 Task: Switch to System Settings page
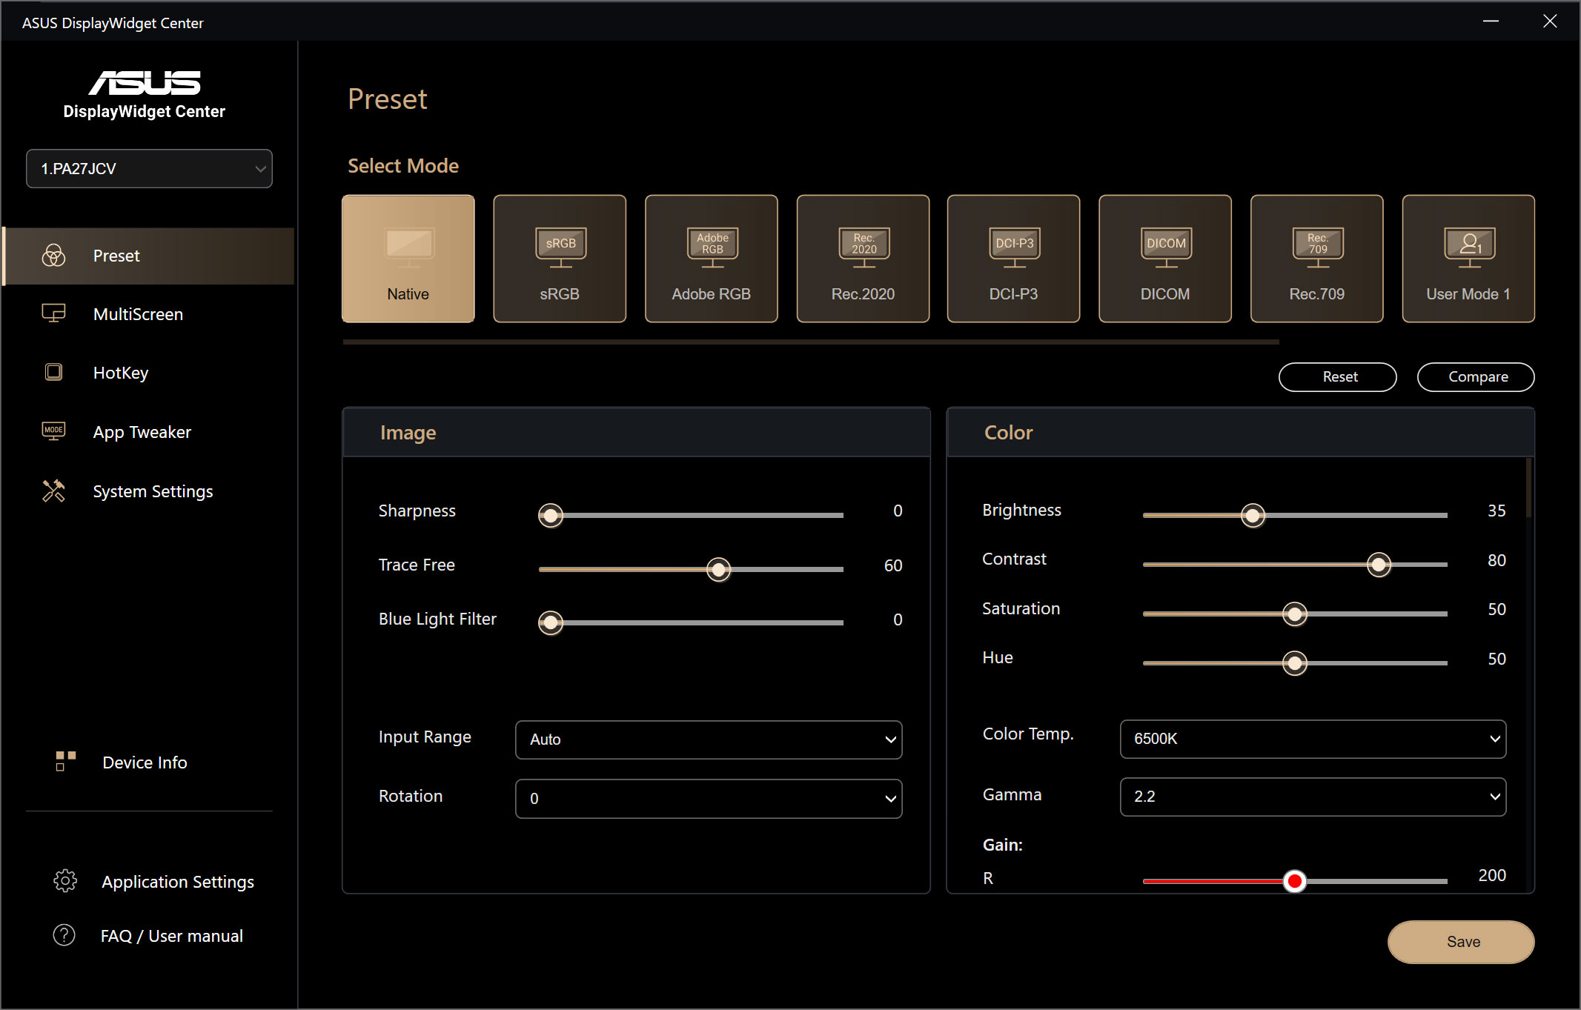pyautogui.click(x=153, y=491)
